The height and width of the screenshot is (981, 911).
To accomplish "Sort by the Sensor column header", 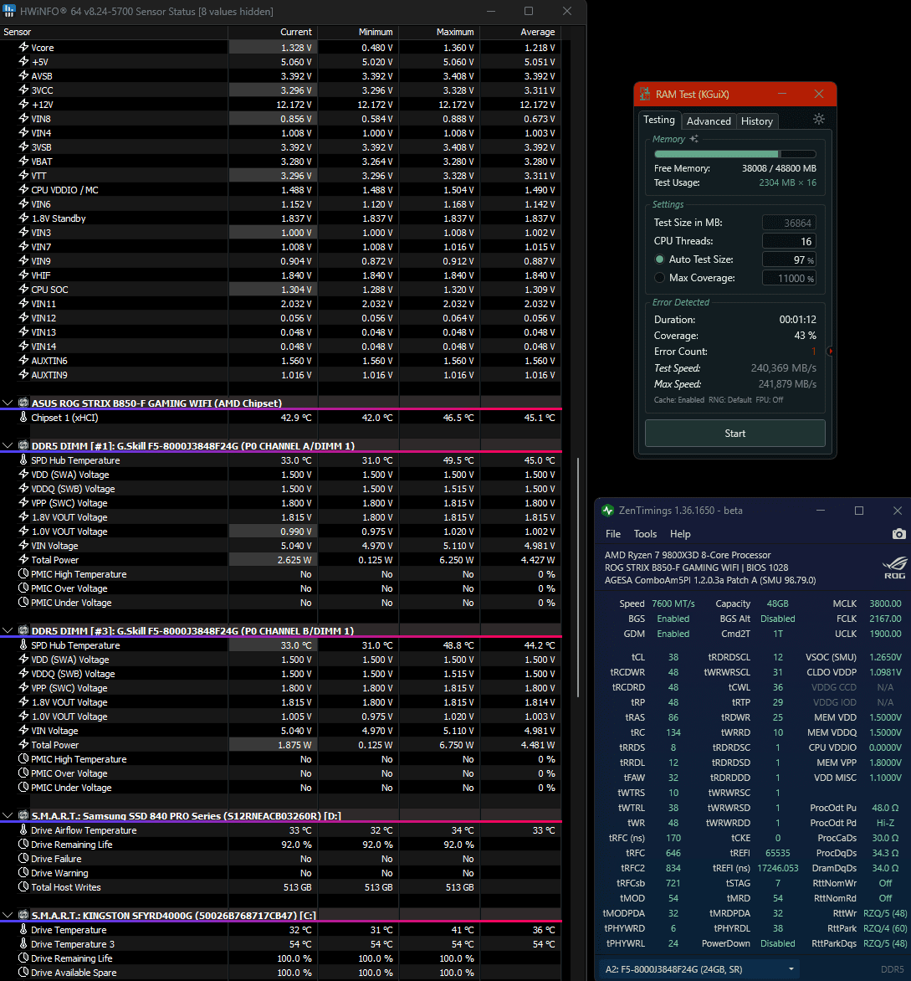I will click(x=114, y=32).
